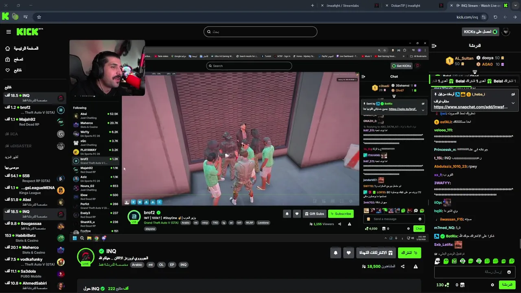
Task: Select HabibiBetz in recommended channels
Action: pyautogui.click(x=35, y=238)
